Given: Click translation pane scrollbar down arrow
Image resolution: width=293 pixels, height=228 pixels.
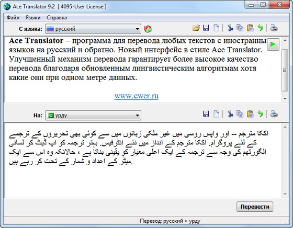Looking at the screenshot, I should pos(285,194).
